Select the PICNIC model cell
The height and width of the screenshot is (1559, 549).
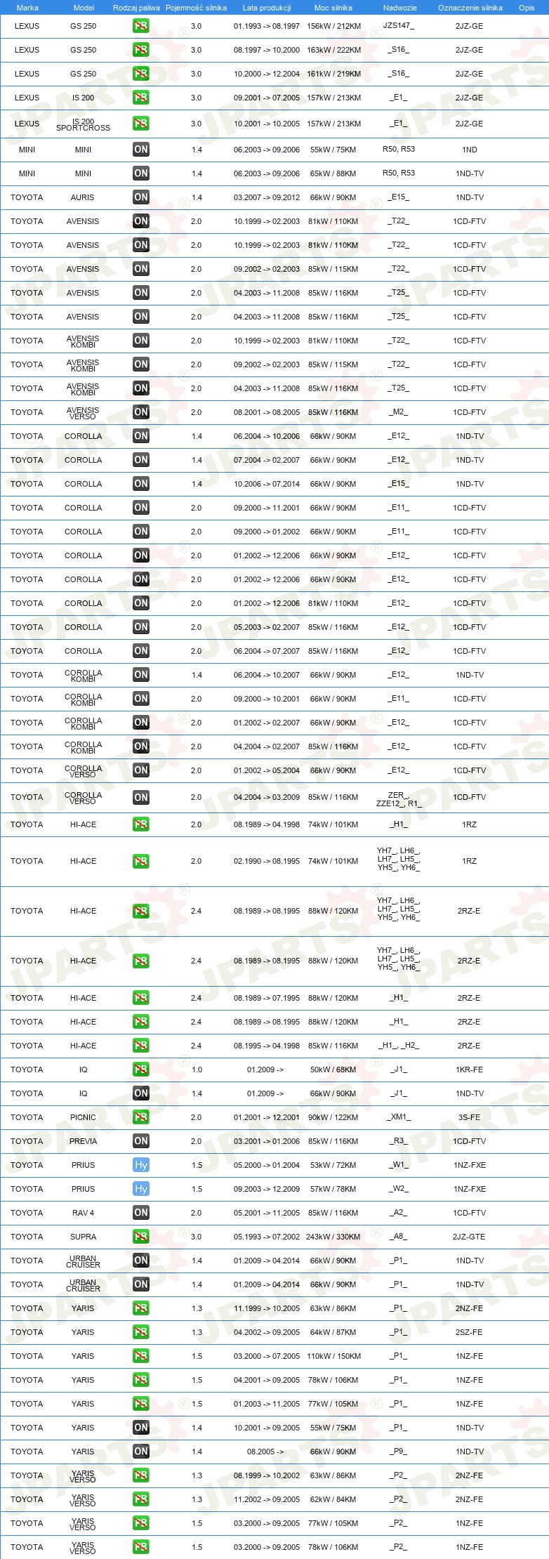pyautogui.click(x=84, y=1117)
